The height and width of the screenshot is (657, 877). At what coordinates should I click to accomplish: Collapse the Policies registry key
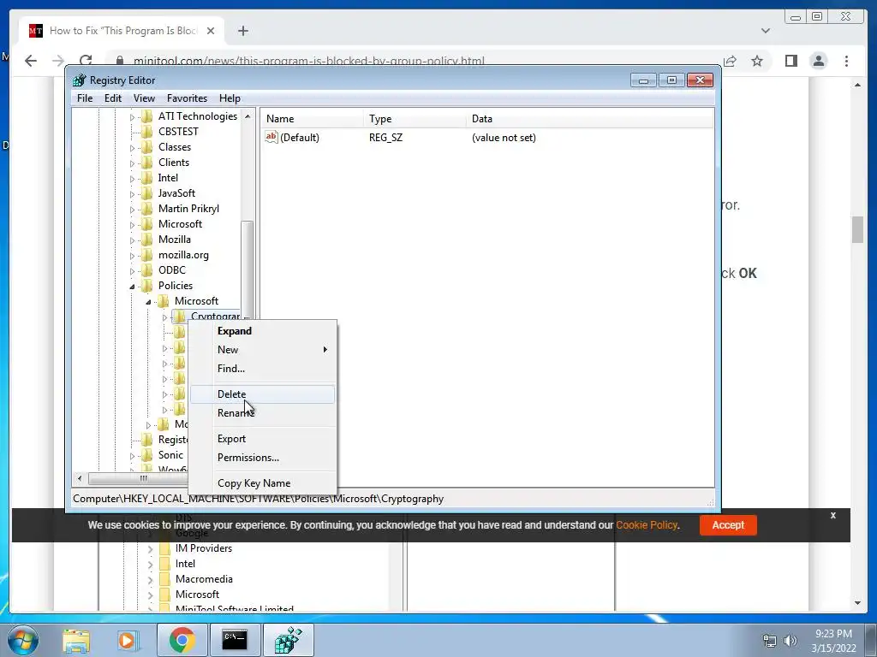tap(133, 287)
